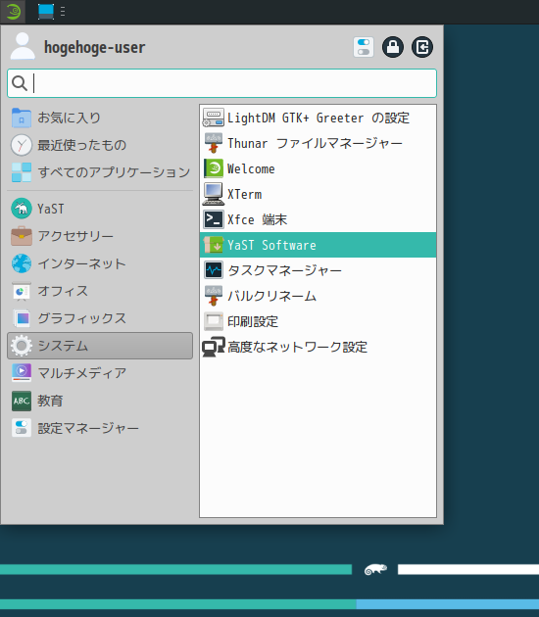This screenshot has width=539, height=617.
Task: Log out using the exit arrow icon
Action: pyautogui.click(x=422, y=47)
